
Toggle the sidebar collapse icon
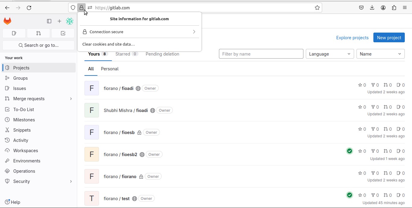click(x=49, y=21)
